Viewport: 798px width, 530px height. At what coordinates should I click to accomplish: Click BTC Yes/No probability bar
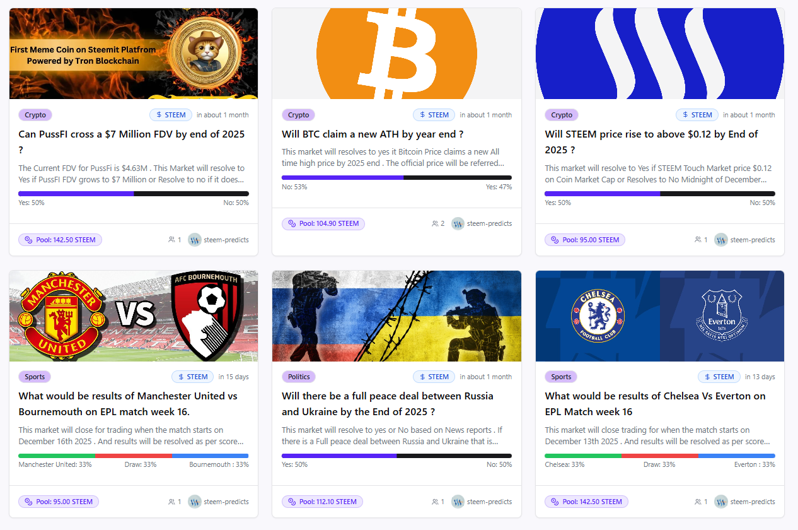pos(396,178)
